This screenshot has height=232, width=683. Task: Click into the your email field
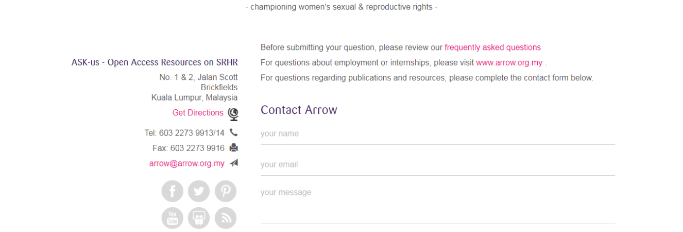coord(437,165)
